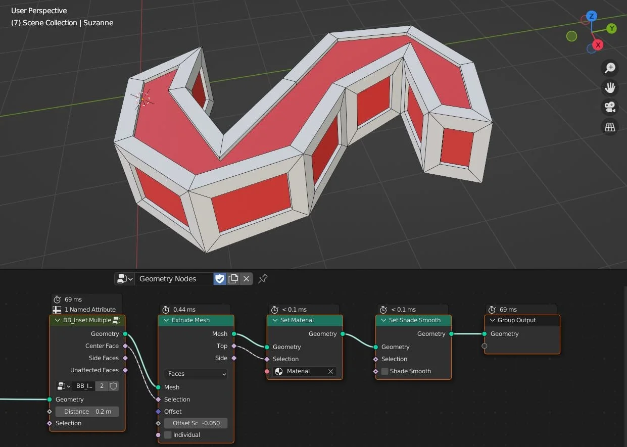
Task: Click the Y axis on the navigation gizmo
Action: (611, 28)
